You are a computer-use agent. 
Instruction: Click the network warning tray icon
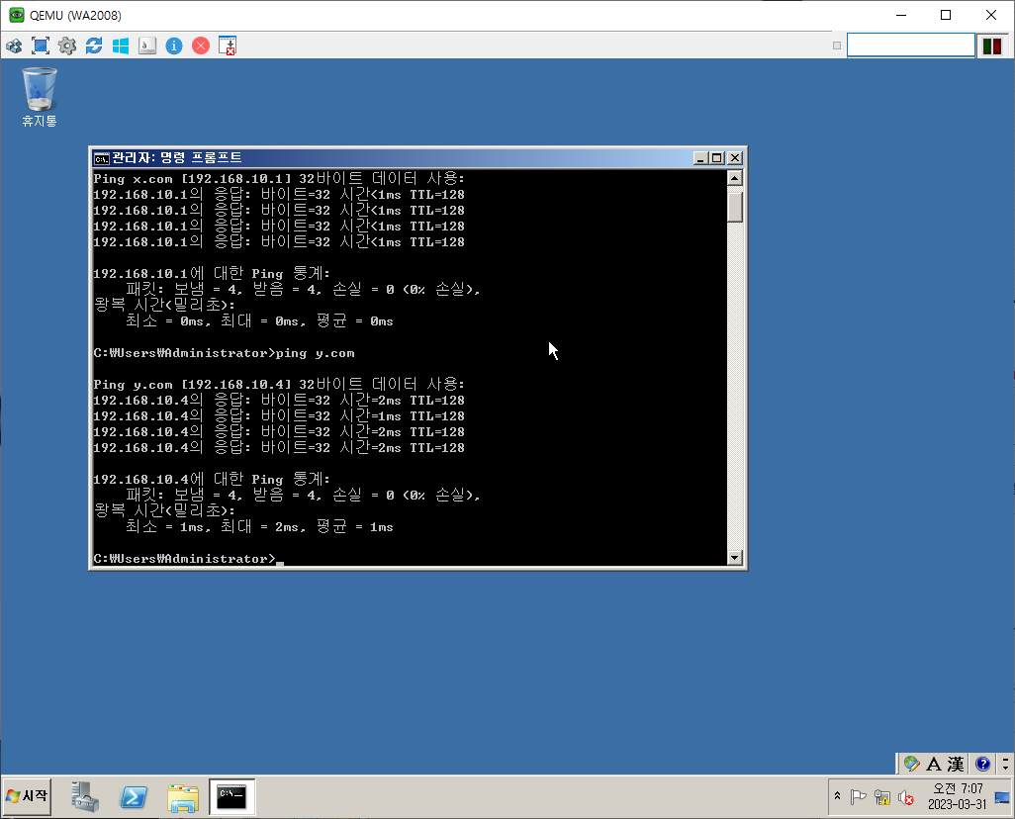click(x=881, y=797)
